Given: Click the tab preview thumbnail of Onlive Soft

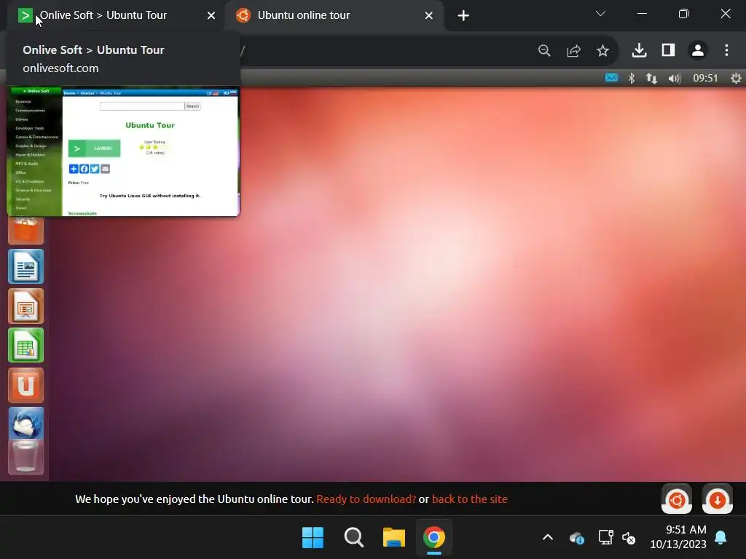Looking at the screenshot, I should coord(123,151).
